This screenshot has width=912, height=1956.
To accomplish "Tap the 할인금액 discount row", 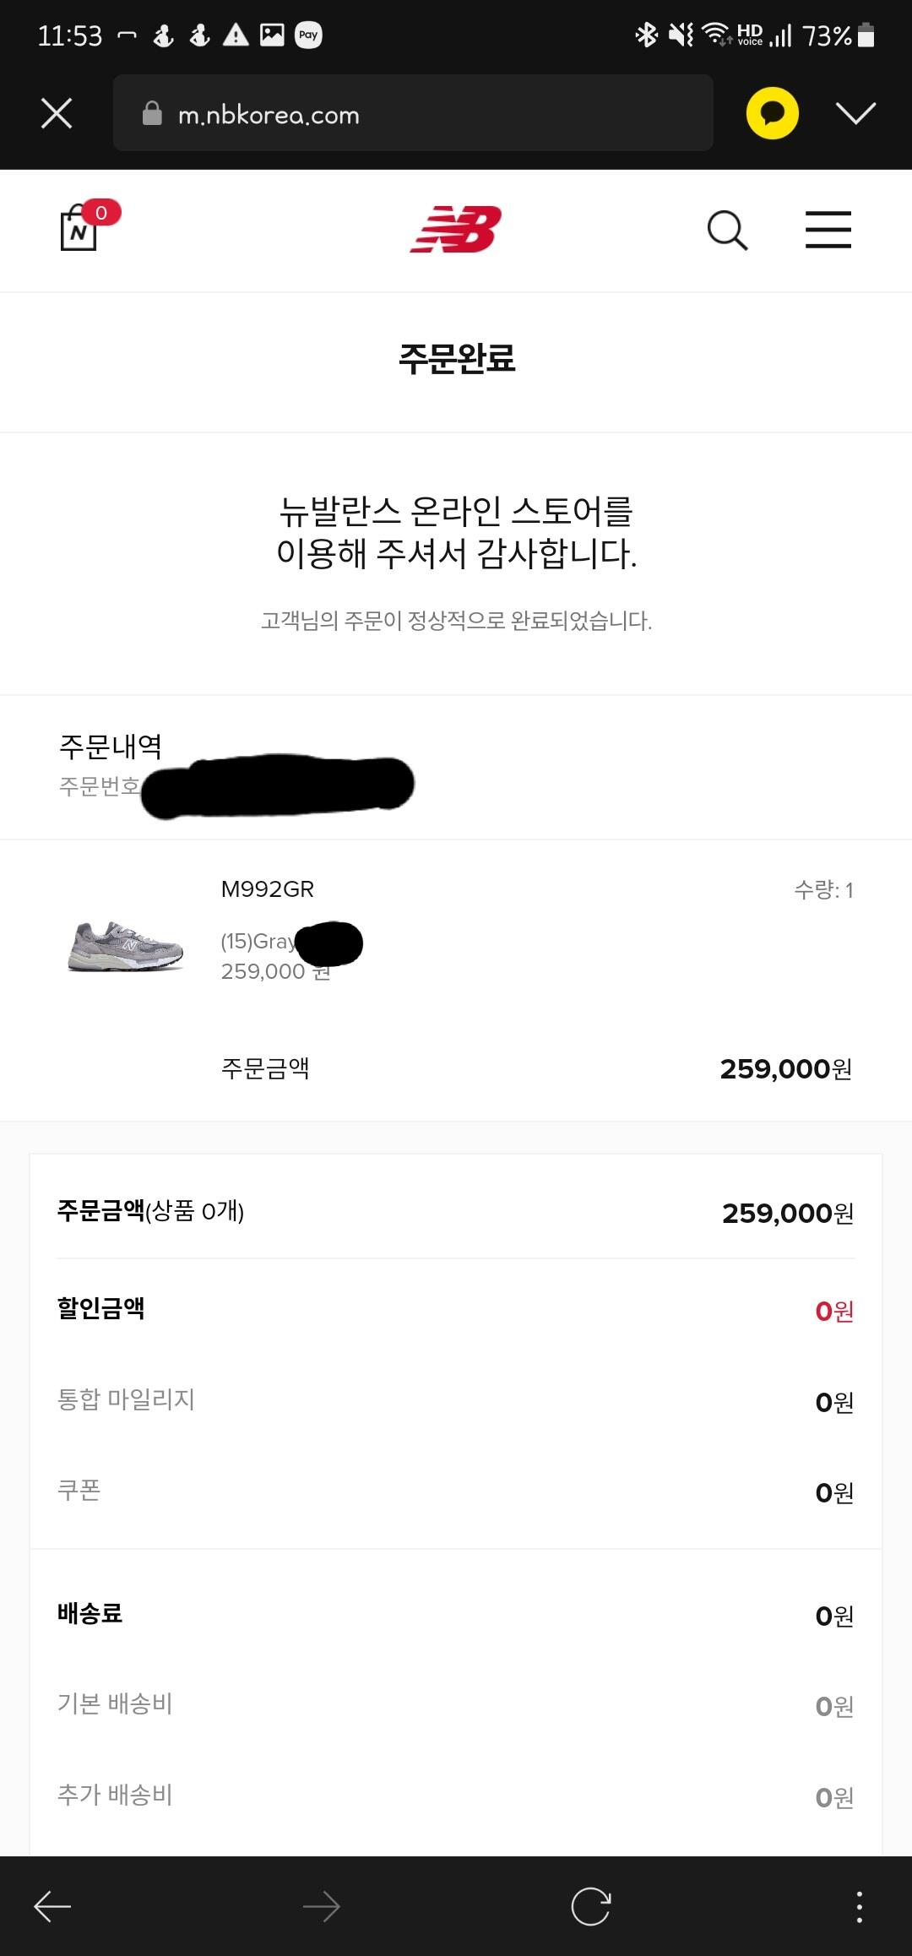I will coord(456,1309).
